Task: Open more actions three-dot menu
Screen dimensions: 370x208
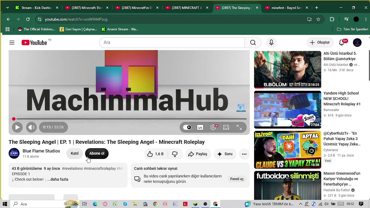Action: [x=244, y=154]
